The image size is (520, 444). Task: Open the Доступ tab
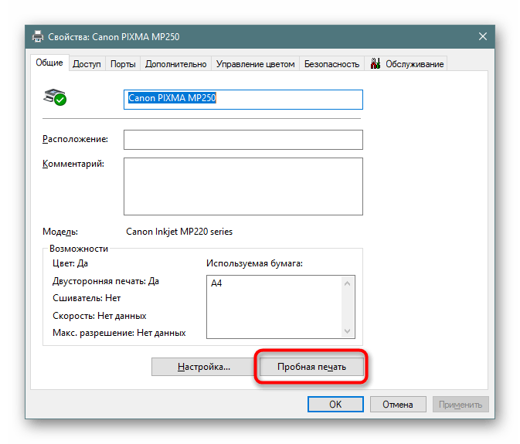coord(87,65)
